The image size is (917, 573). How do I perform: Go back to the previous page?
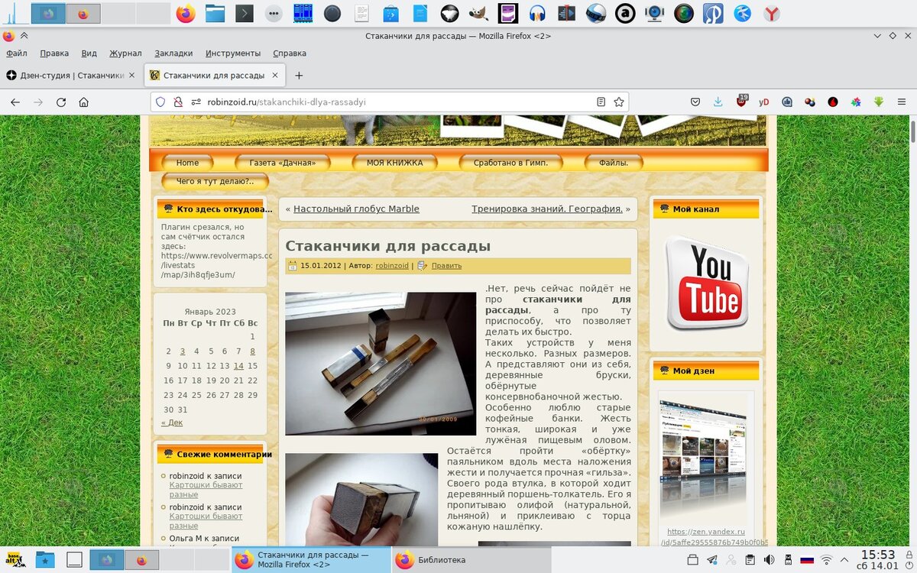pos(15,102)
